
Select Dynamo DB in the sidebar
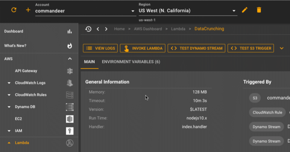(25, 107)
